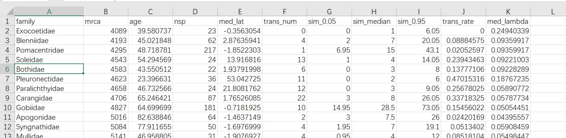
Task: Click the 'sim_median' header cell
Action: point(374,21)
